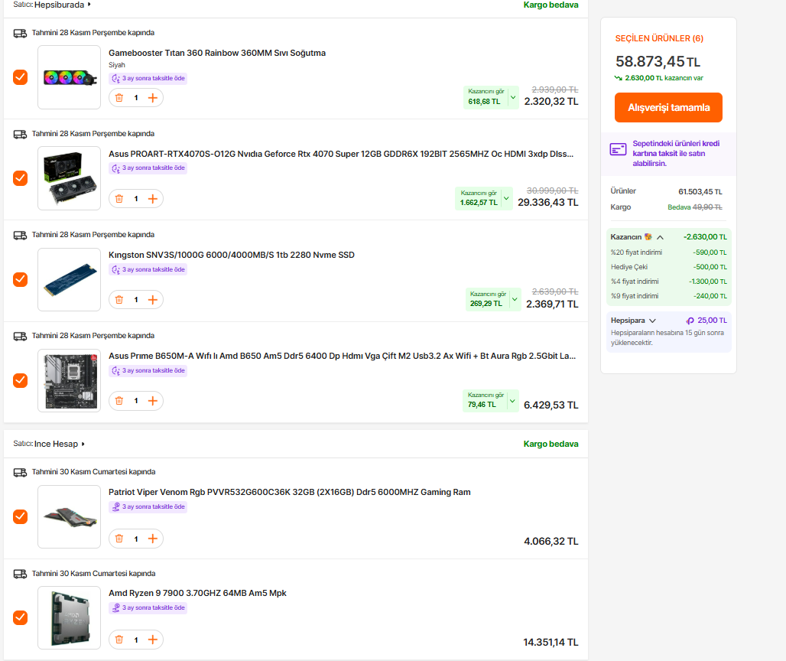The image size is (786, 661).
Task: Delete Gamebooster Titan cooler via trash icon
Action: [119, 98]
